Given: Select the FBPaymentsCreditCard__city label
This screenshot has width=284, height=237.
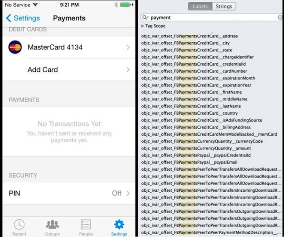Looking at the screenshot, I should (x=185, y=43).
